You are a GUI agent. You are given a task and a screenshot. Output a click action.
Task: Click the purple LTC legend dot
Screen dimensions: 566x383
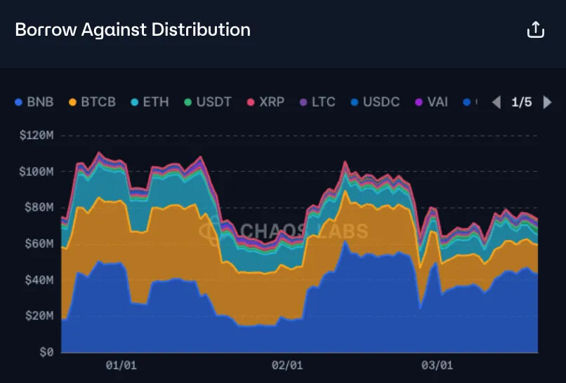303,102
